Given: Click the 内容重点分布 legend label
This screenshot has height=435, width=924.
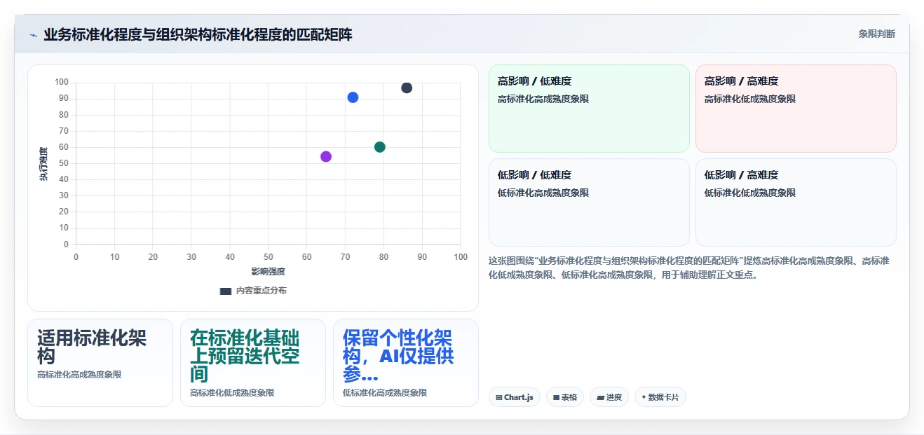Looking at the screenshot, I should 261,291.
